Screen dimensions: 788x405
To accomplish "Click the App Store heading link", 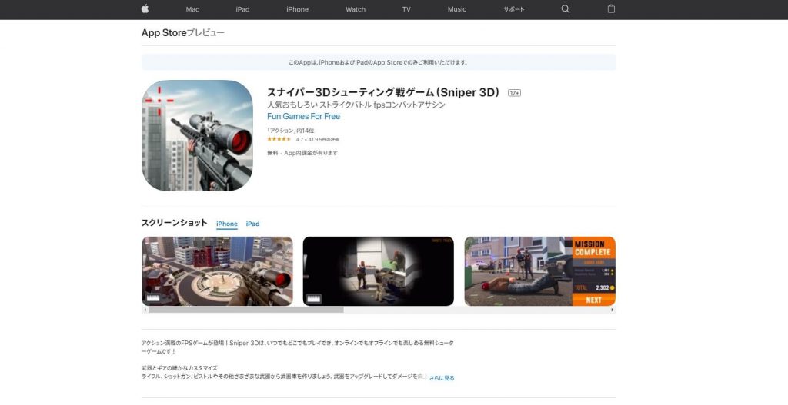I will click(x=164, y=33).
